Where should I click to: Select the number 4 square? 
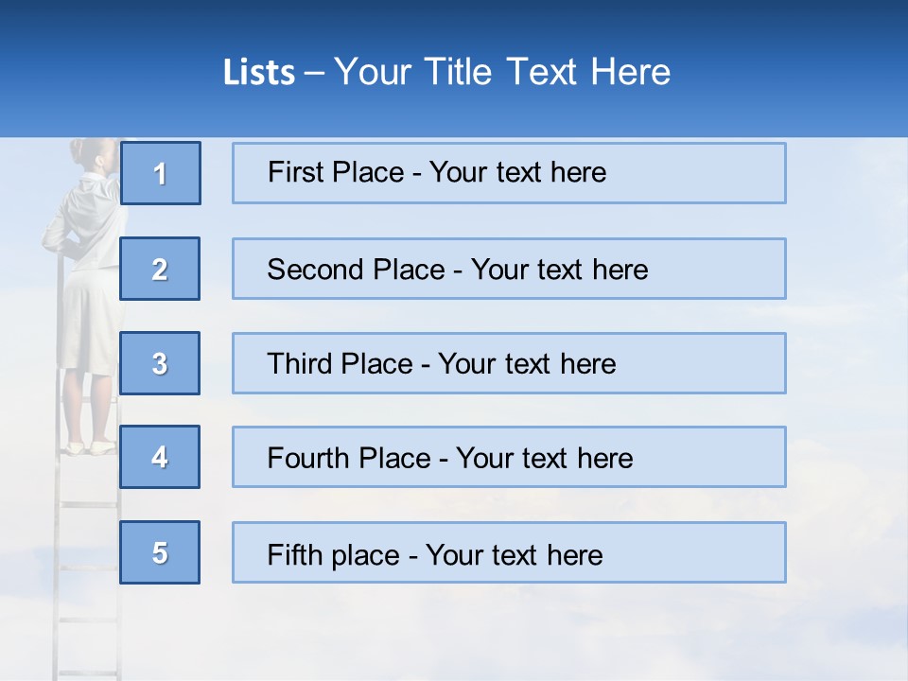point(160,457)
